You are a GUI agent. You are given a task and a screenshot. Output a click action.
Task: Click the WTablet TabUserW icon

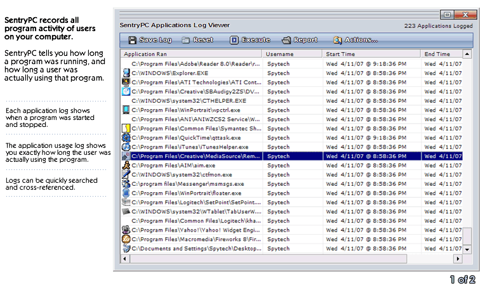(126, 212)
